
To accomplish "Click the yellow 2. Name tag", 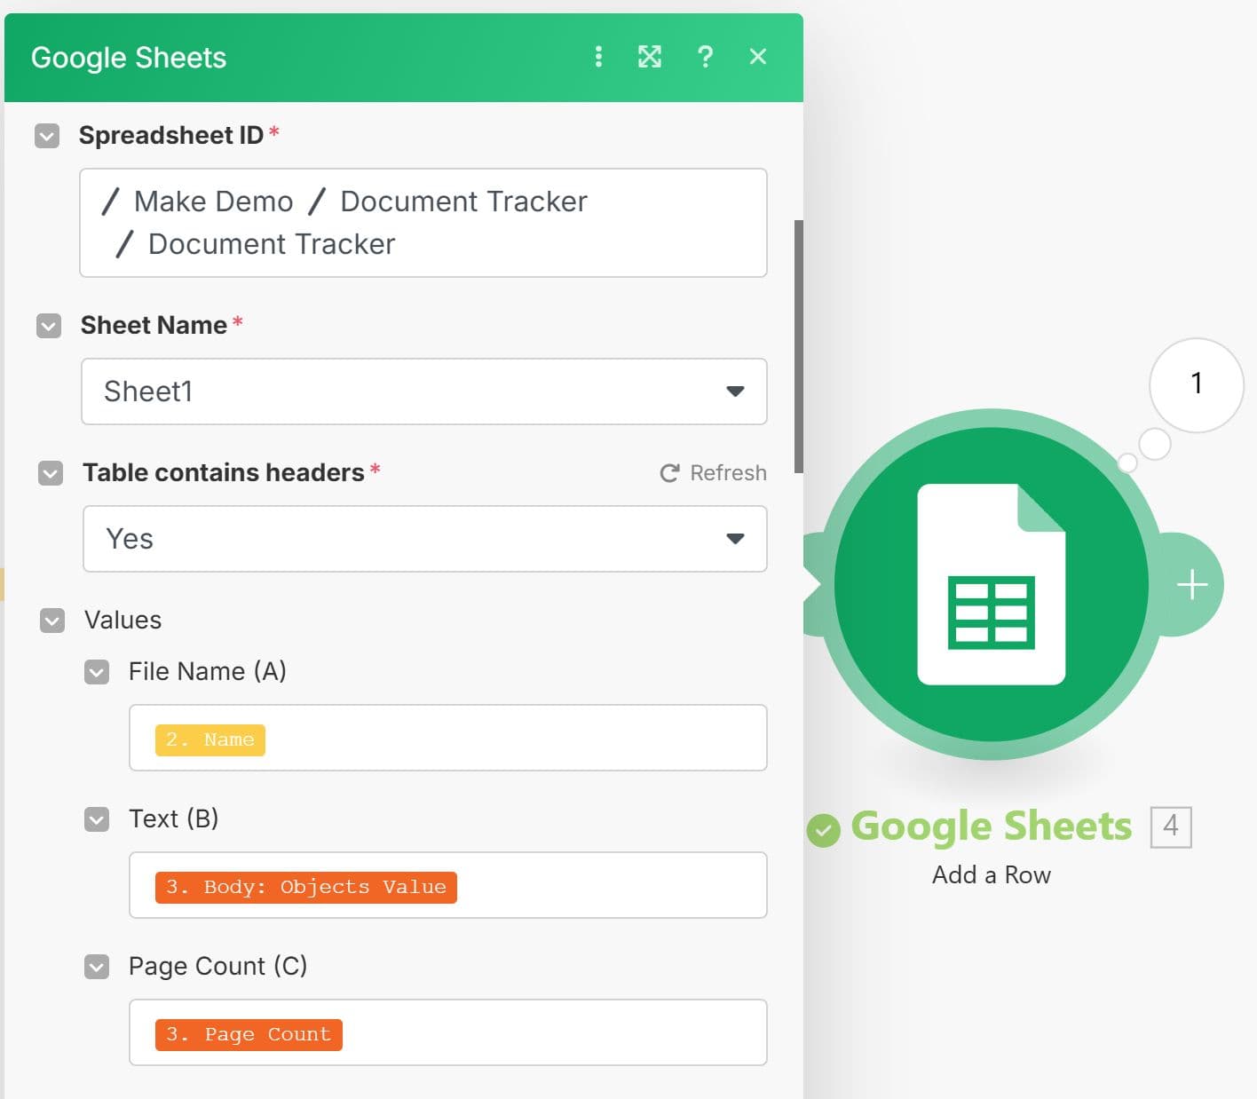I will (x=210, y=739).
